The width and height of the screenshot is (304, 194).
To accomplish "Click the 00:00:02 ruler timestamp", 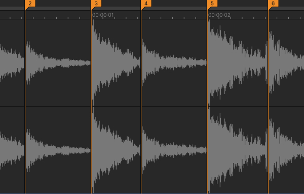I will (219, 15).
